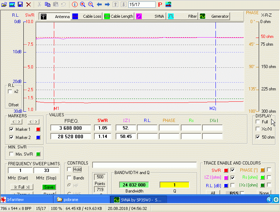Zoom out with the minus magnifier icon

click(x=91, y=5)
